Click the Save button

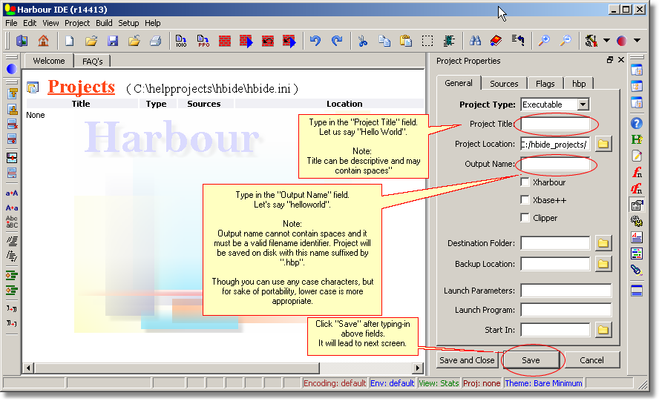(x=531, y=360)
